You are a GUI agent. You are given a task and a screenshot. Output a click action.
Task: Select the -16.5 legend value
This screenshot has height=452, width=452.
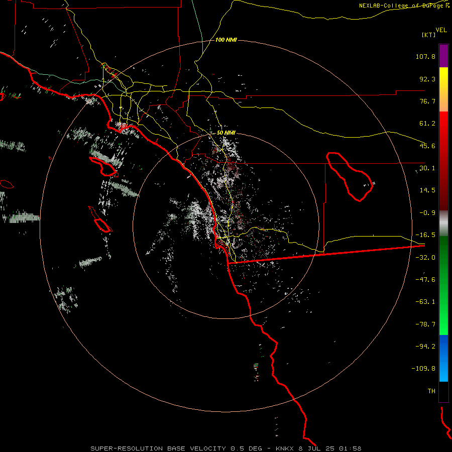click(425, 235)
